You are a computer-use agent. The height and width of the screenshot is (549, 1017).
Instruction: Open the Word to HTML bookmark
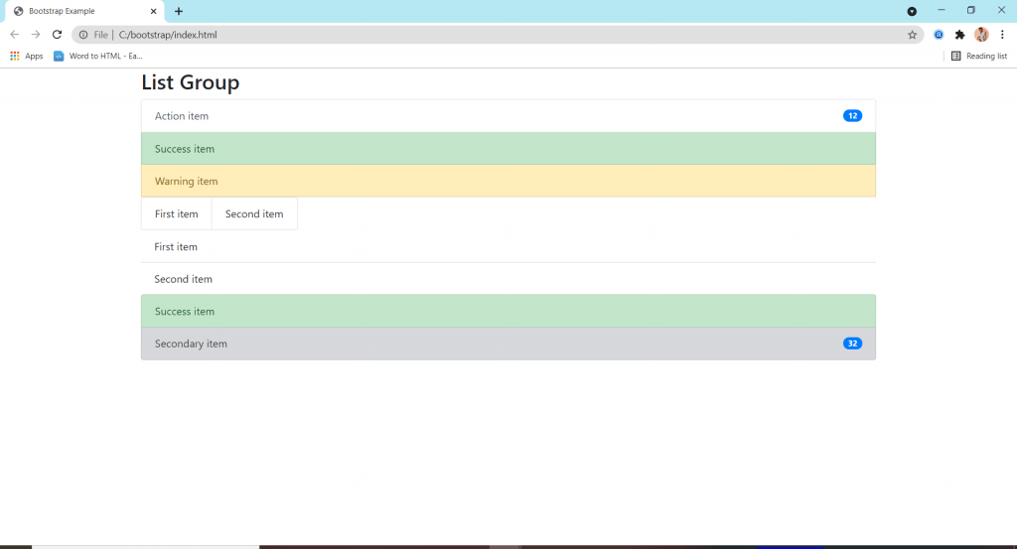point(98,56)
